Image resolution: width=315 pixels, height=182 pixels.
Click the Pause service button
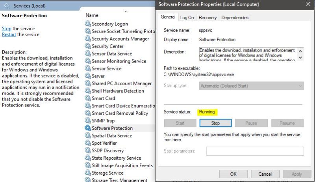(251, 123)
